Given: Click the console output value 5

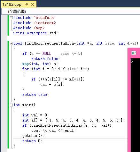Looking at the screenshot, I should (132, 61).
